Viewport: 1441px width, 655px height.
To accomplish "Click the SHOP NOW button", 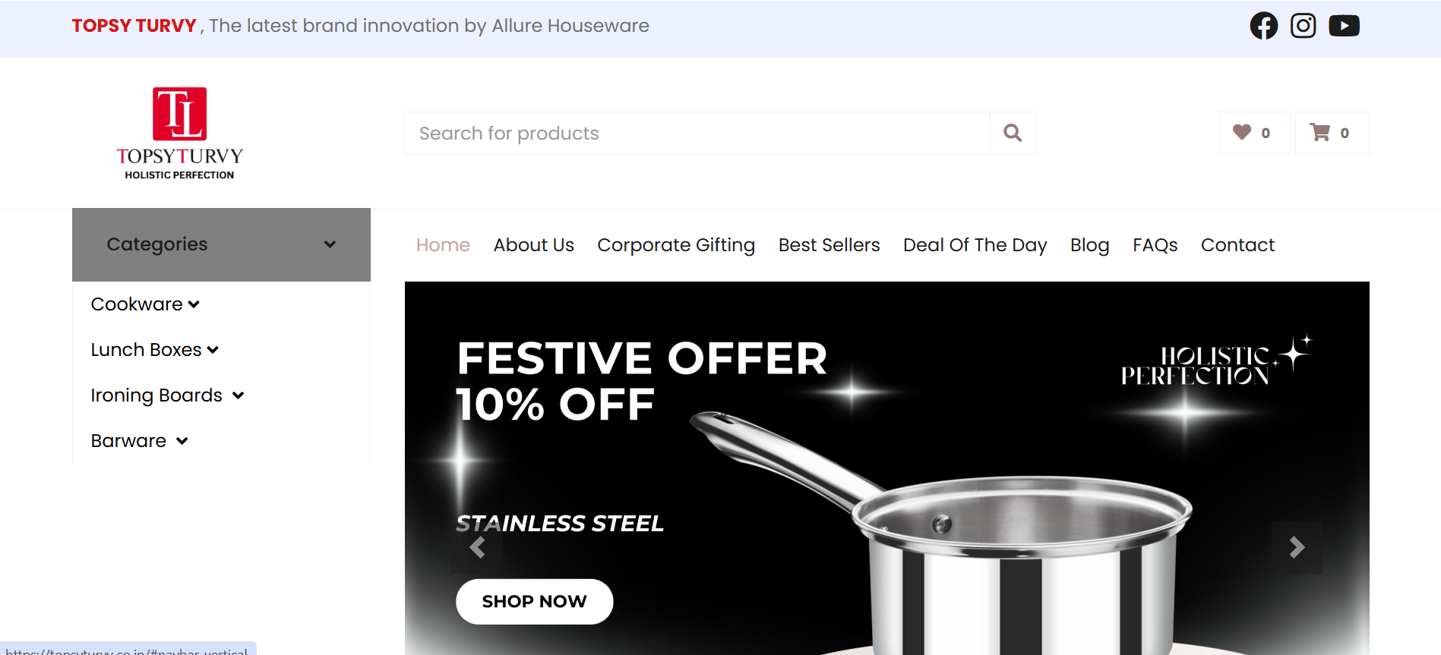I will (x=534, y=601).
